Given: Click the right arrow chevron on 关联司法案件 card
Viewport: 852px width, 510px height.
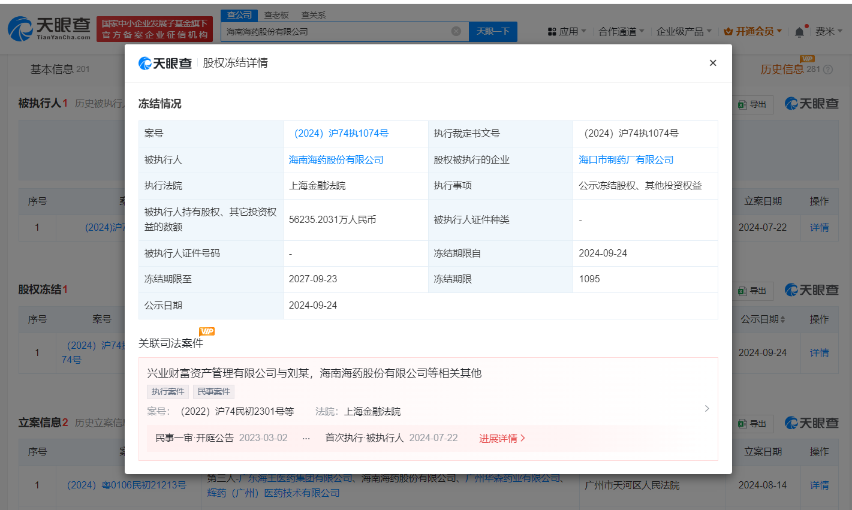Looking at the screenshot, I should coord(707,408).
